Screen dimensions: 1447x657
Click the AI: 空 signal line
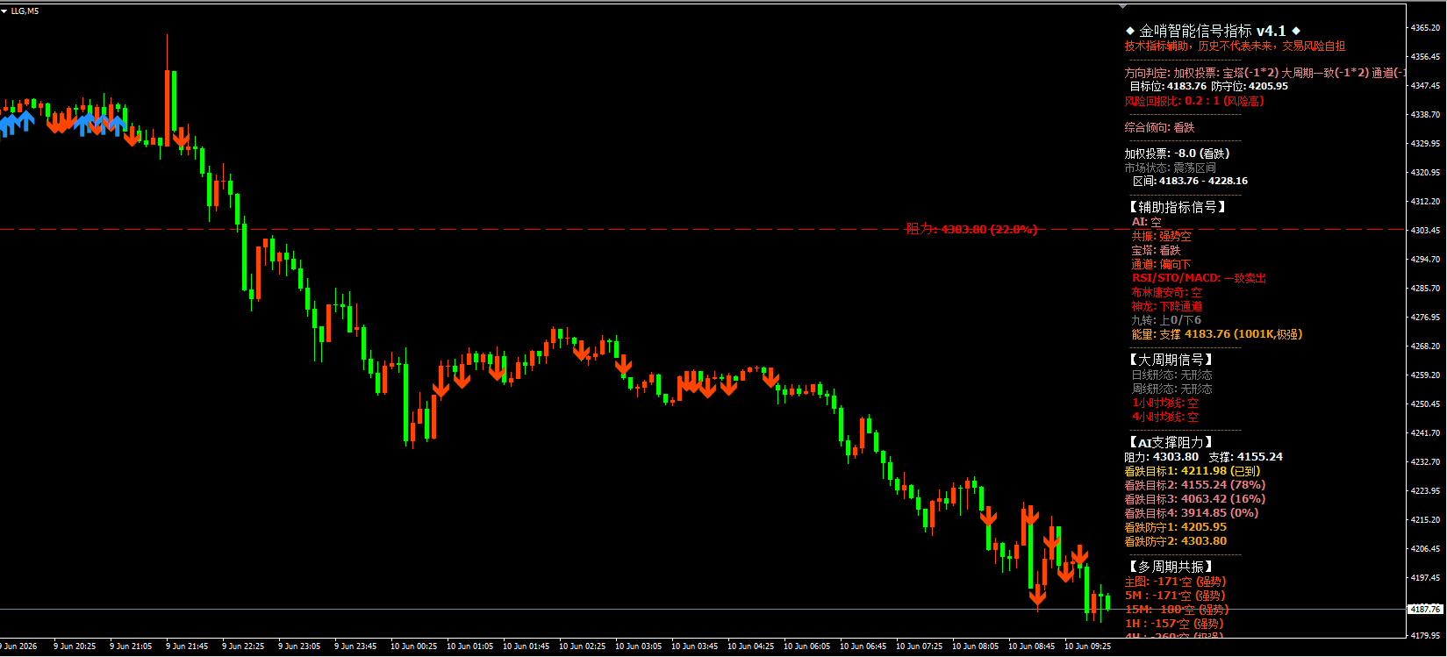(1147, 222)
